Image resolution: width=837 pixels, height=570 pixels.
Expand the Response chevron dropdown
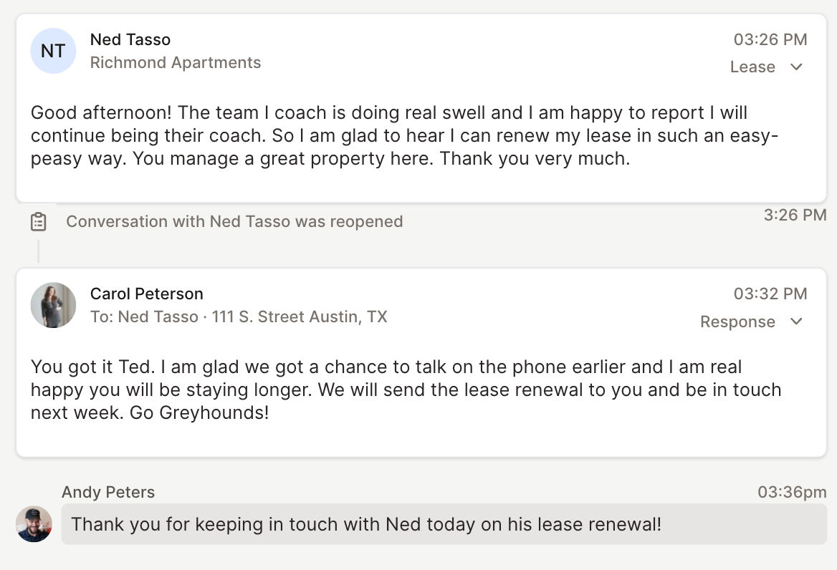pyautogui.click(x=796, y=322)
